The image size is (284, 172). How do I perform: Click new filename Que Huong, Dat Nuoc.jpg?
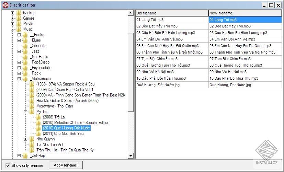tap(245, 85)
